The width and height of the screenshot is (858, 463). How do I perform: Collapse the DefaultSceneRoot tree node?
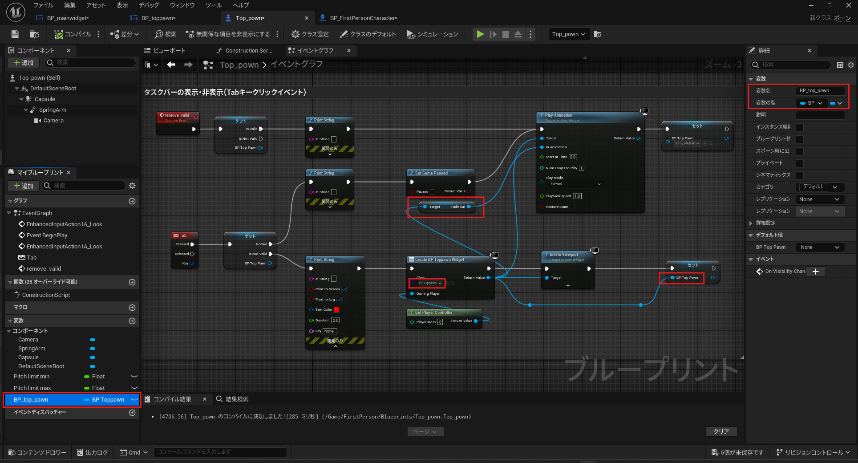pos(17,89)
